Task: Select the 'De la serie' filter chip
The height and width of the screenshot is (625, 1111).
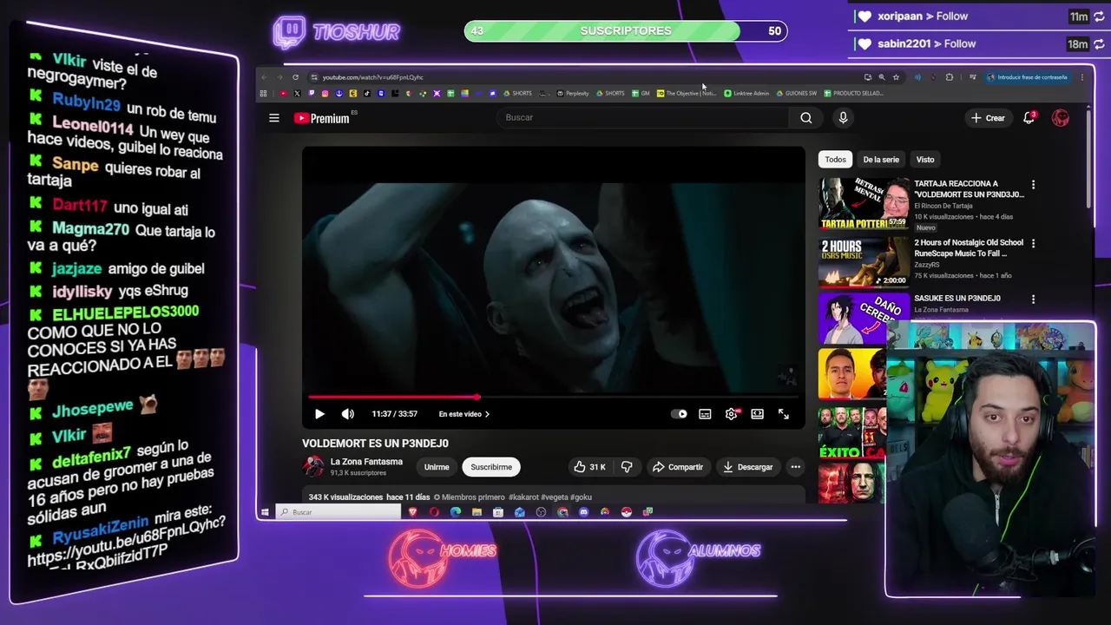Action: (x=881, y=160)
